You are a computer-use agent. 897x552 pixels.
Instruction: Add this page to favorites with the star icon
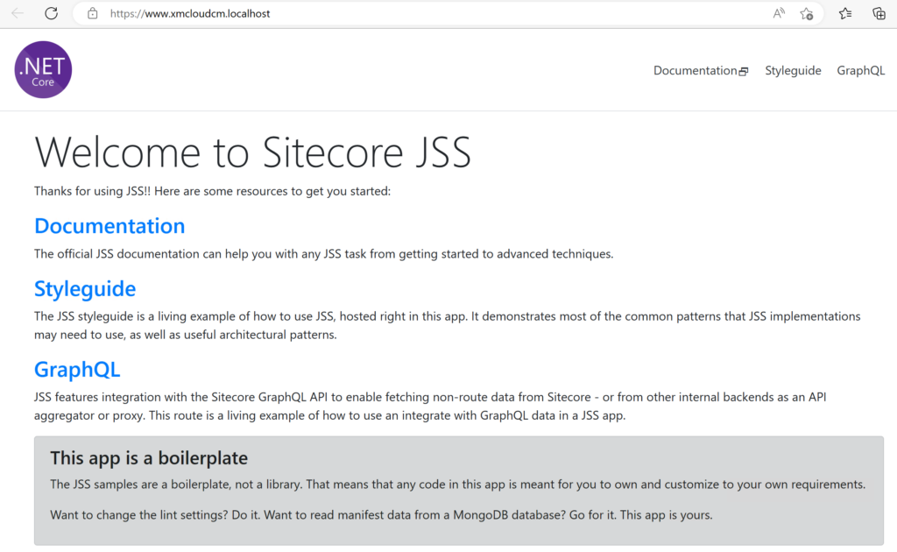(x=807, y=14)
